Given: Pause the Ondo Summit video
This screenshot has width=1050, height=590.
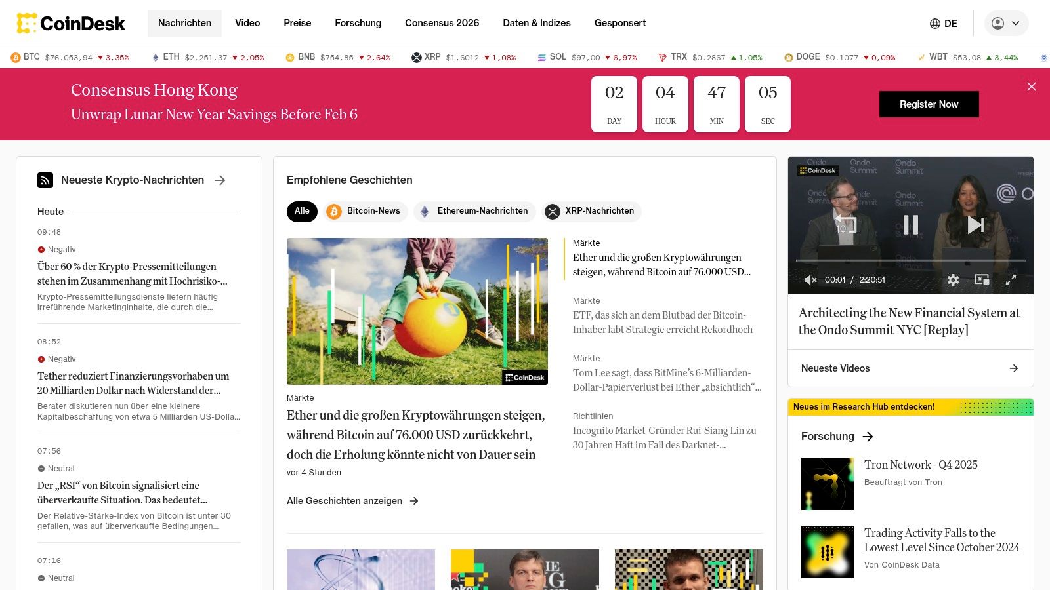Looking at the screenshot, I should 910,225.
